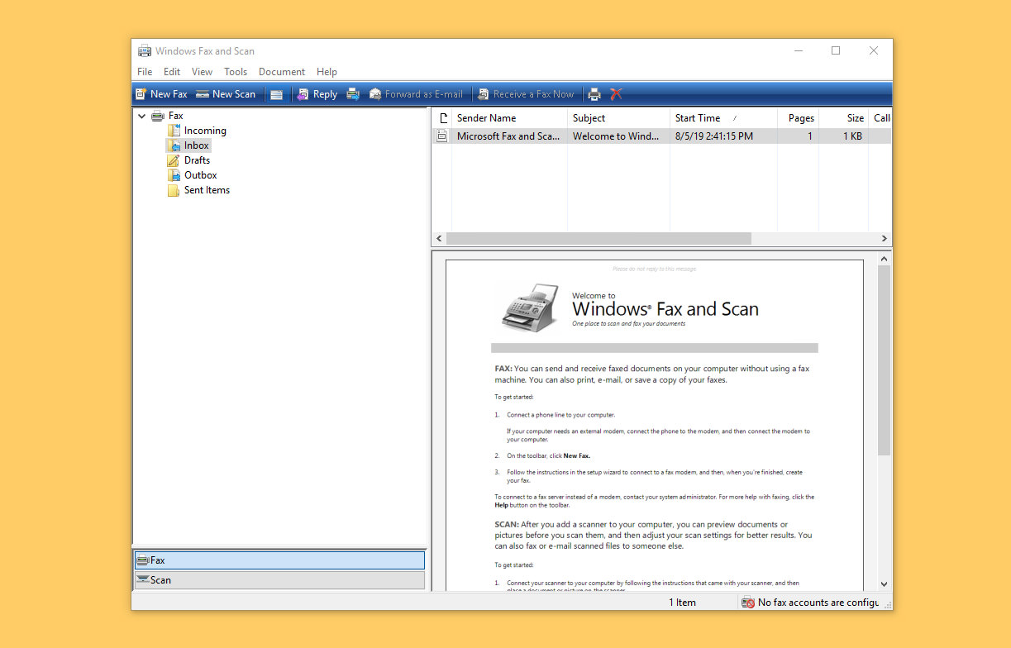
Task: Sort by the Start Time column
Action: 723,118
